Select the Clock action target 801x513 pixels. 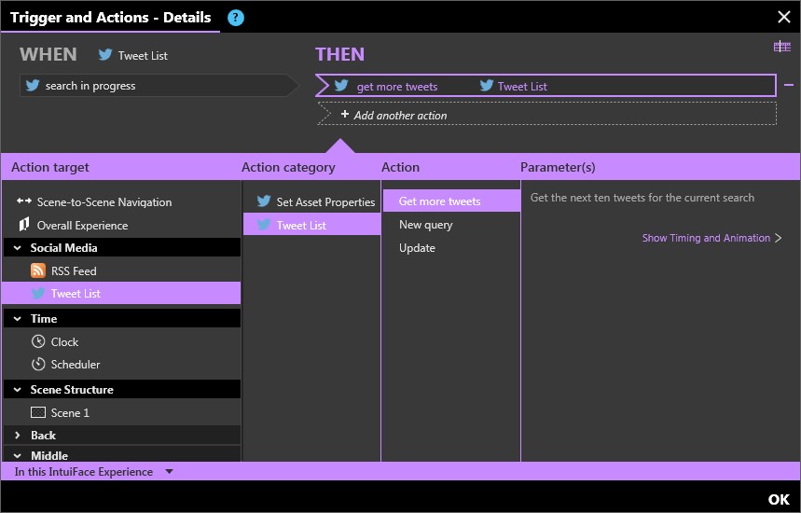coord(121,341)
